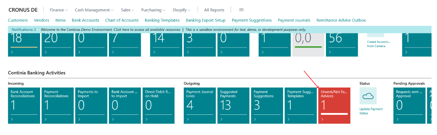The width and height of the screenshot is (437, 135).
Task: Click the Status group label
Action: tap(365, 84)
